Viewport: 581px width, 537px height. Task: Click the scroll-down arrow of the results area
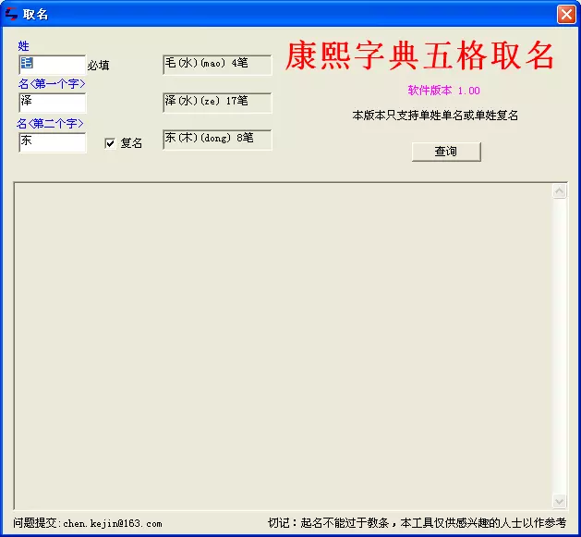click(x=560, y=501)
